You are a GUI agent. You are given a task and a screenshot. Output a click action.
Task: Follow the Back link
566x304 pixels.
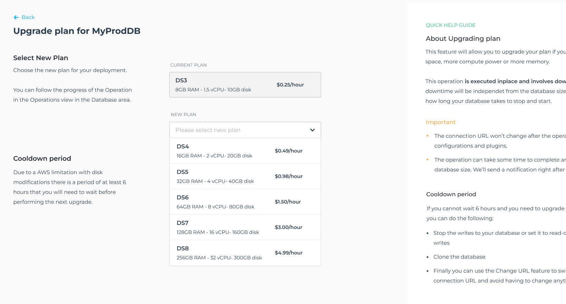click(x=28, y=17)
